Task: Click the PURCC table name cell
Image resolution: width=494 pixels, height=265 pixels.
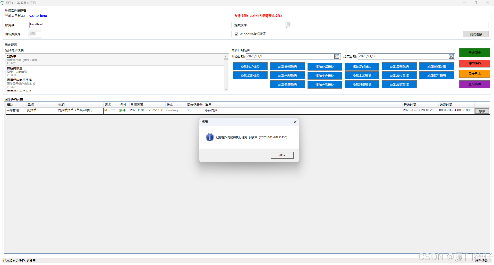Action: 111,111
